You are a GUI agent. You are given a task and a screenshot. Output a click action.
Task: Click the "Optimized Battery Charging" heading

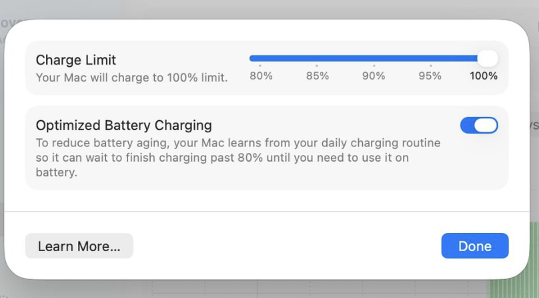tap(123, 125)
